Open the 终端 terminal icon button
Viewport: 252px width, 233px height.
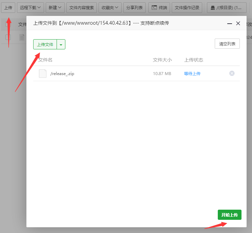point(159,7)
